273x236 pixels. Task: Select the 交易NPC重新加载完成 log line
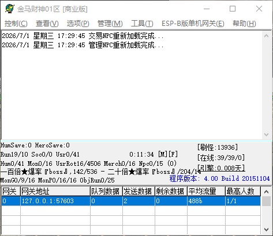click(83, 36)
